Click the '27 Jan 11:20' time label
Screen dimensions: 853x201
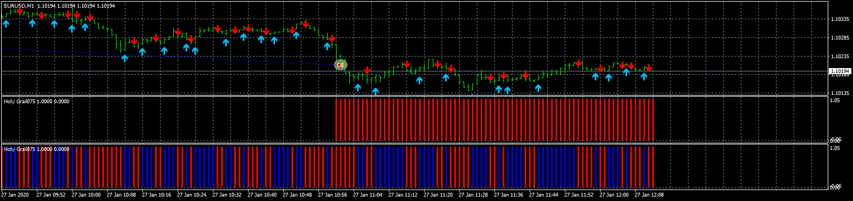click(438, 194)
